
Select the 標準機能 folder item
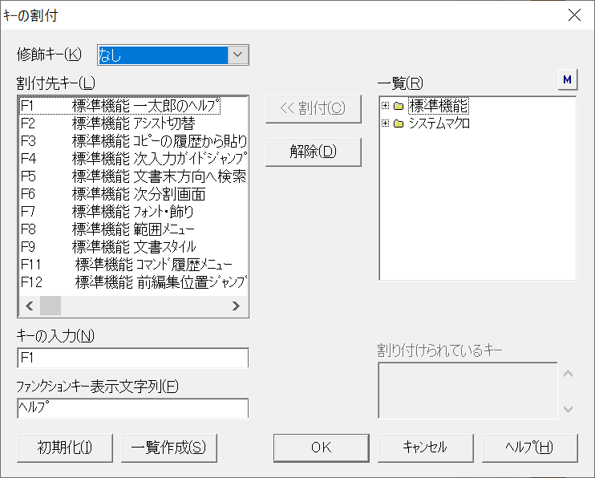pos(438,106)
